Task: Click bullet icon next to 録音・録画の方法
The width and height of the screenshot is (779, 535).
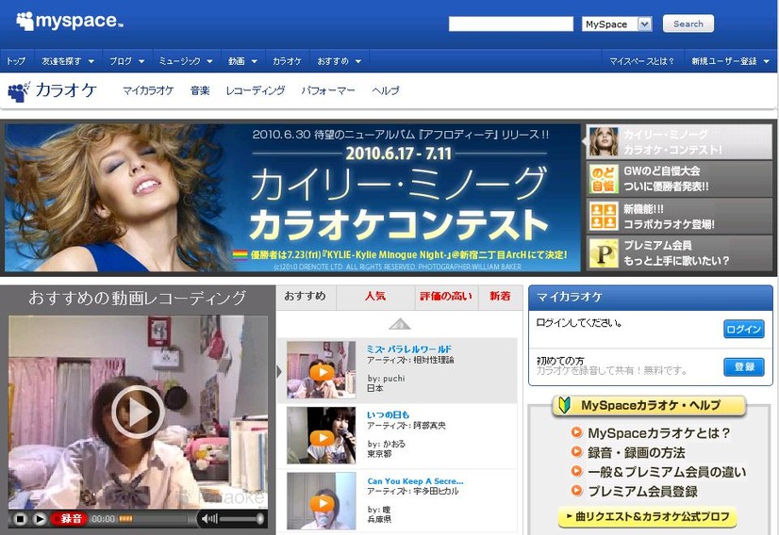Action: [x=576, y=451]
